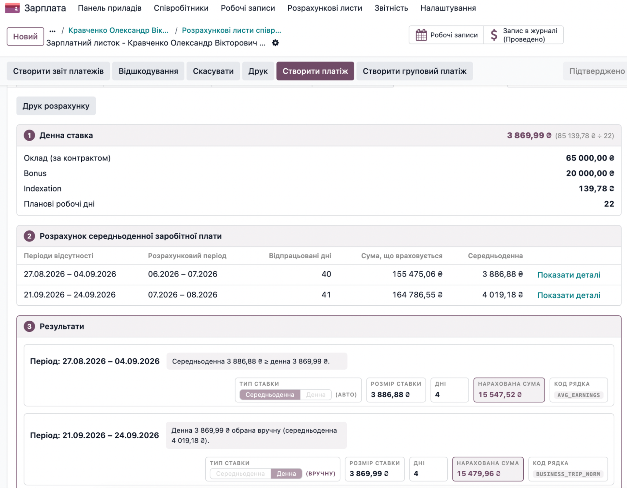Screen dimensions: 627x488
Task: Click the Новий button
Action: pyautogui.click(x=25, y=36)
